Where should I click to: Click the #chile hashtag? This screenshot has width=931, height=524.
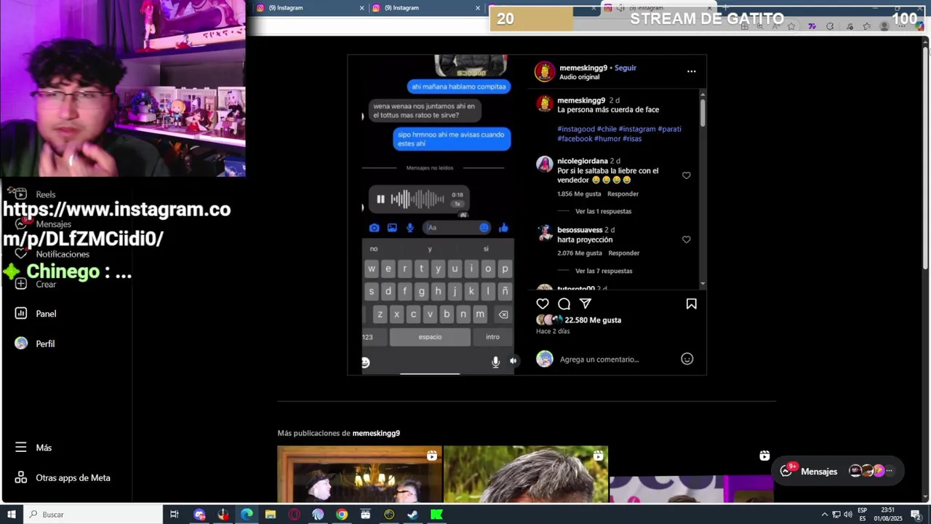[607, 129]
